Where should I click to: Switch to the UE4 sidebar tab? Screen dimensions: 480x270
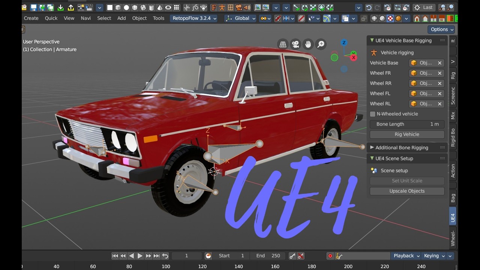(x=453, y=217)
